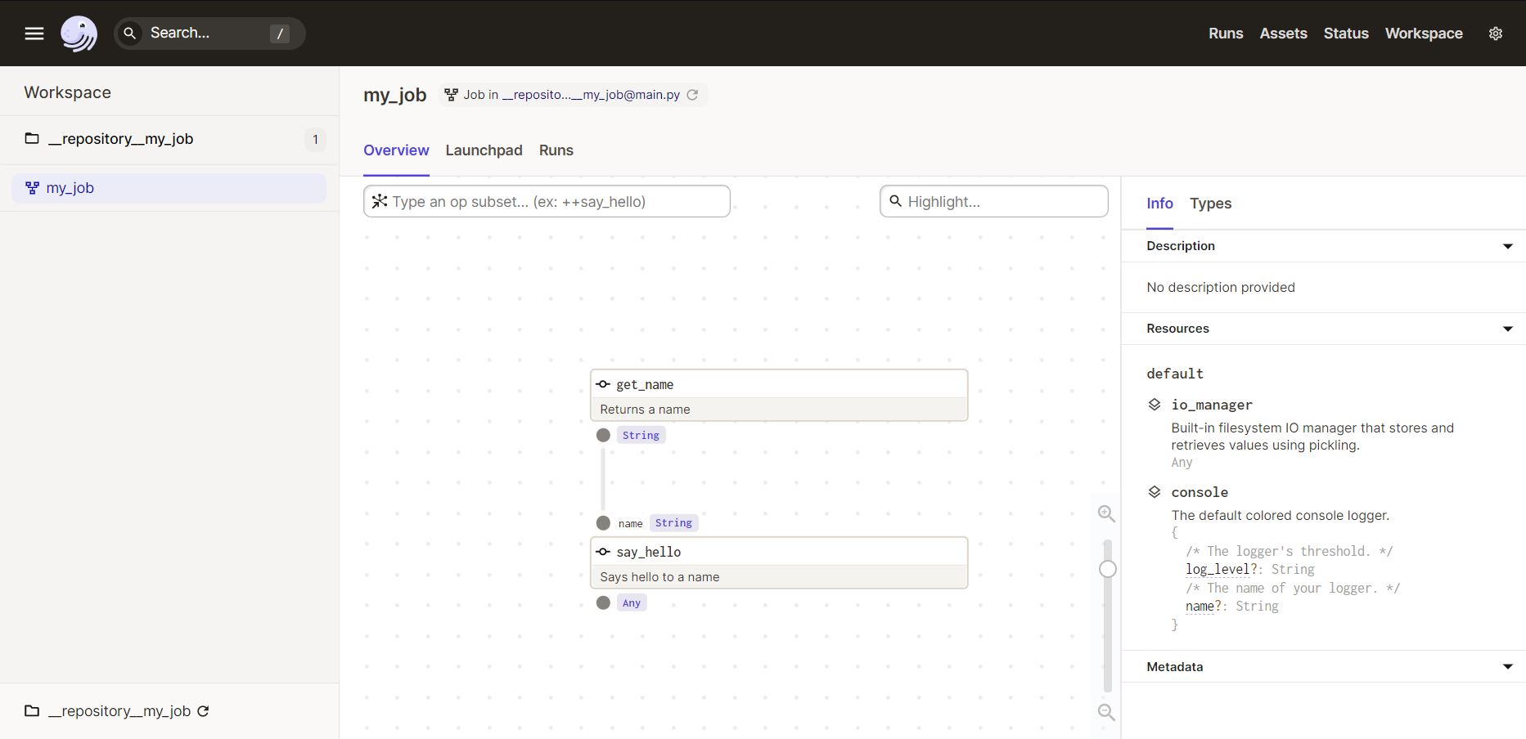The image size is (1526, 739).
Task: Collapse the Description section
Action: click(1507, 246)
